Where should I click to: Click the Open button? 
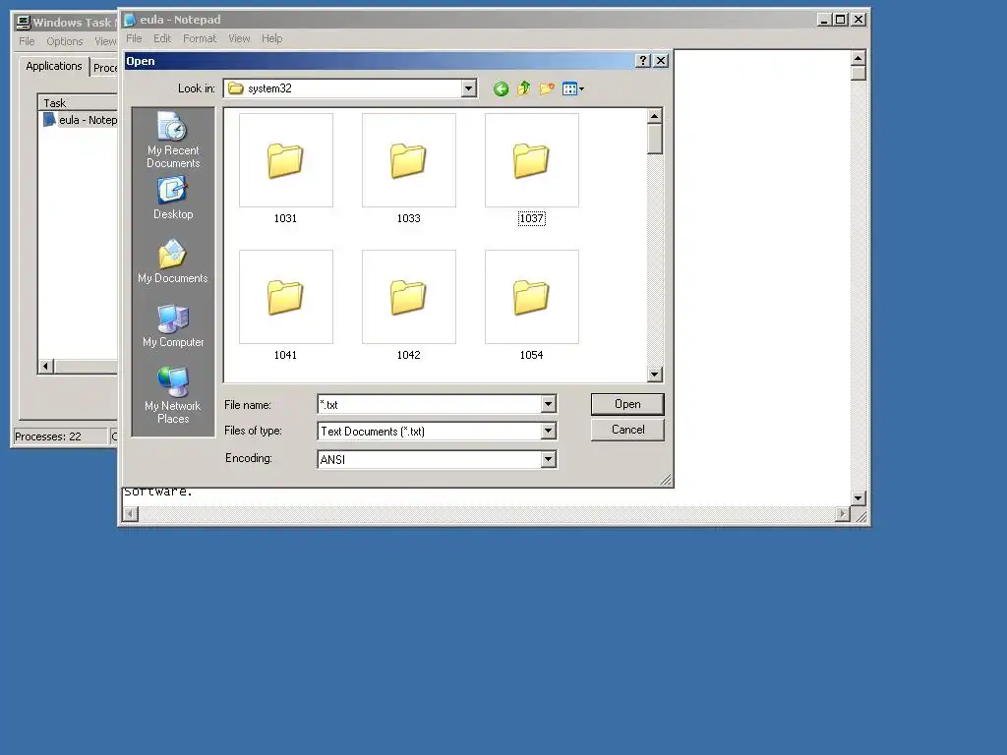(627, 404)
